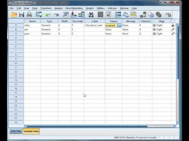
Task: Open a data file with folder icon
Action: [x=14, y=14]
